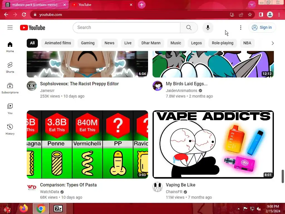The width and height of the screenshot is (285, 214).
Task: Select the Role-playing chip
Action: [223, 43]
